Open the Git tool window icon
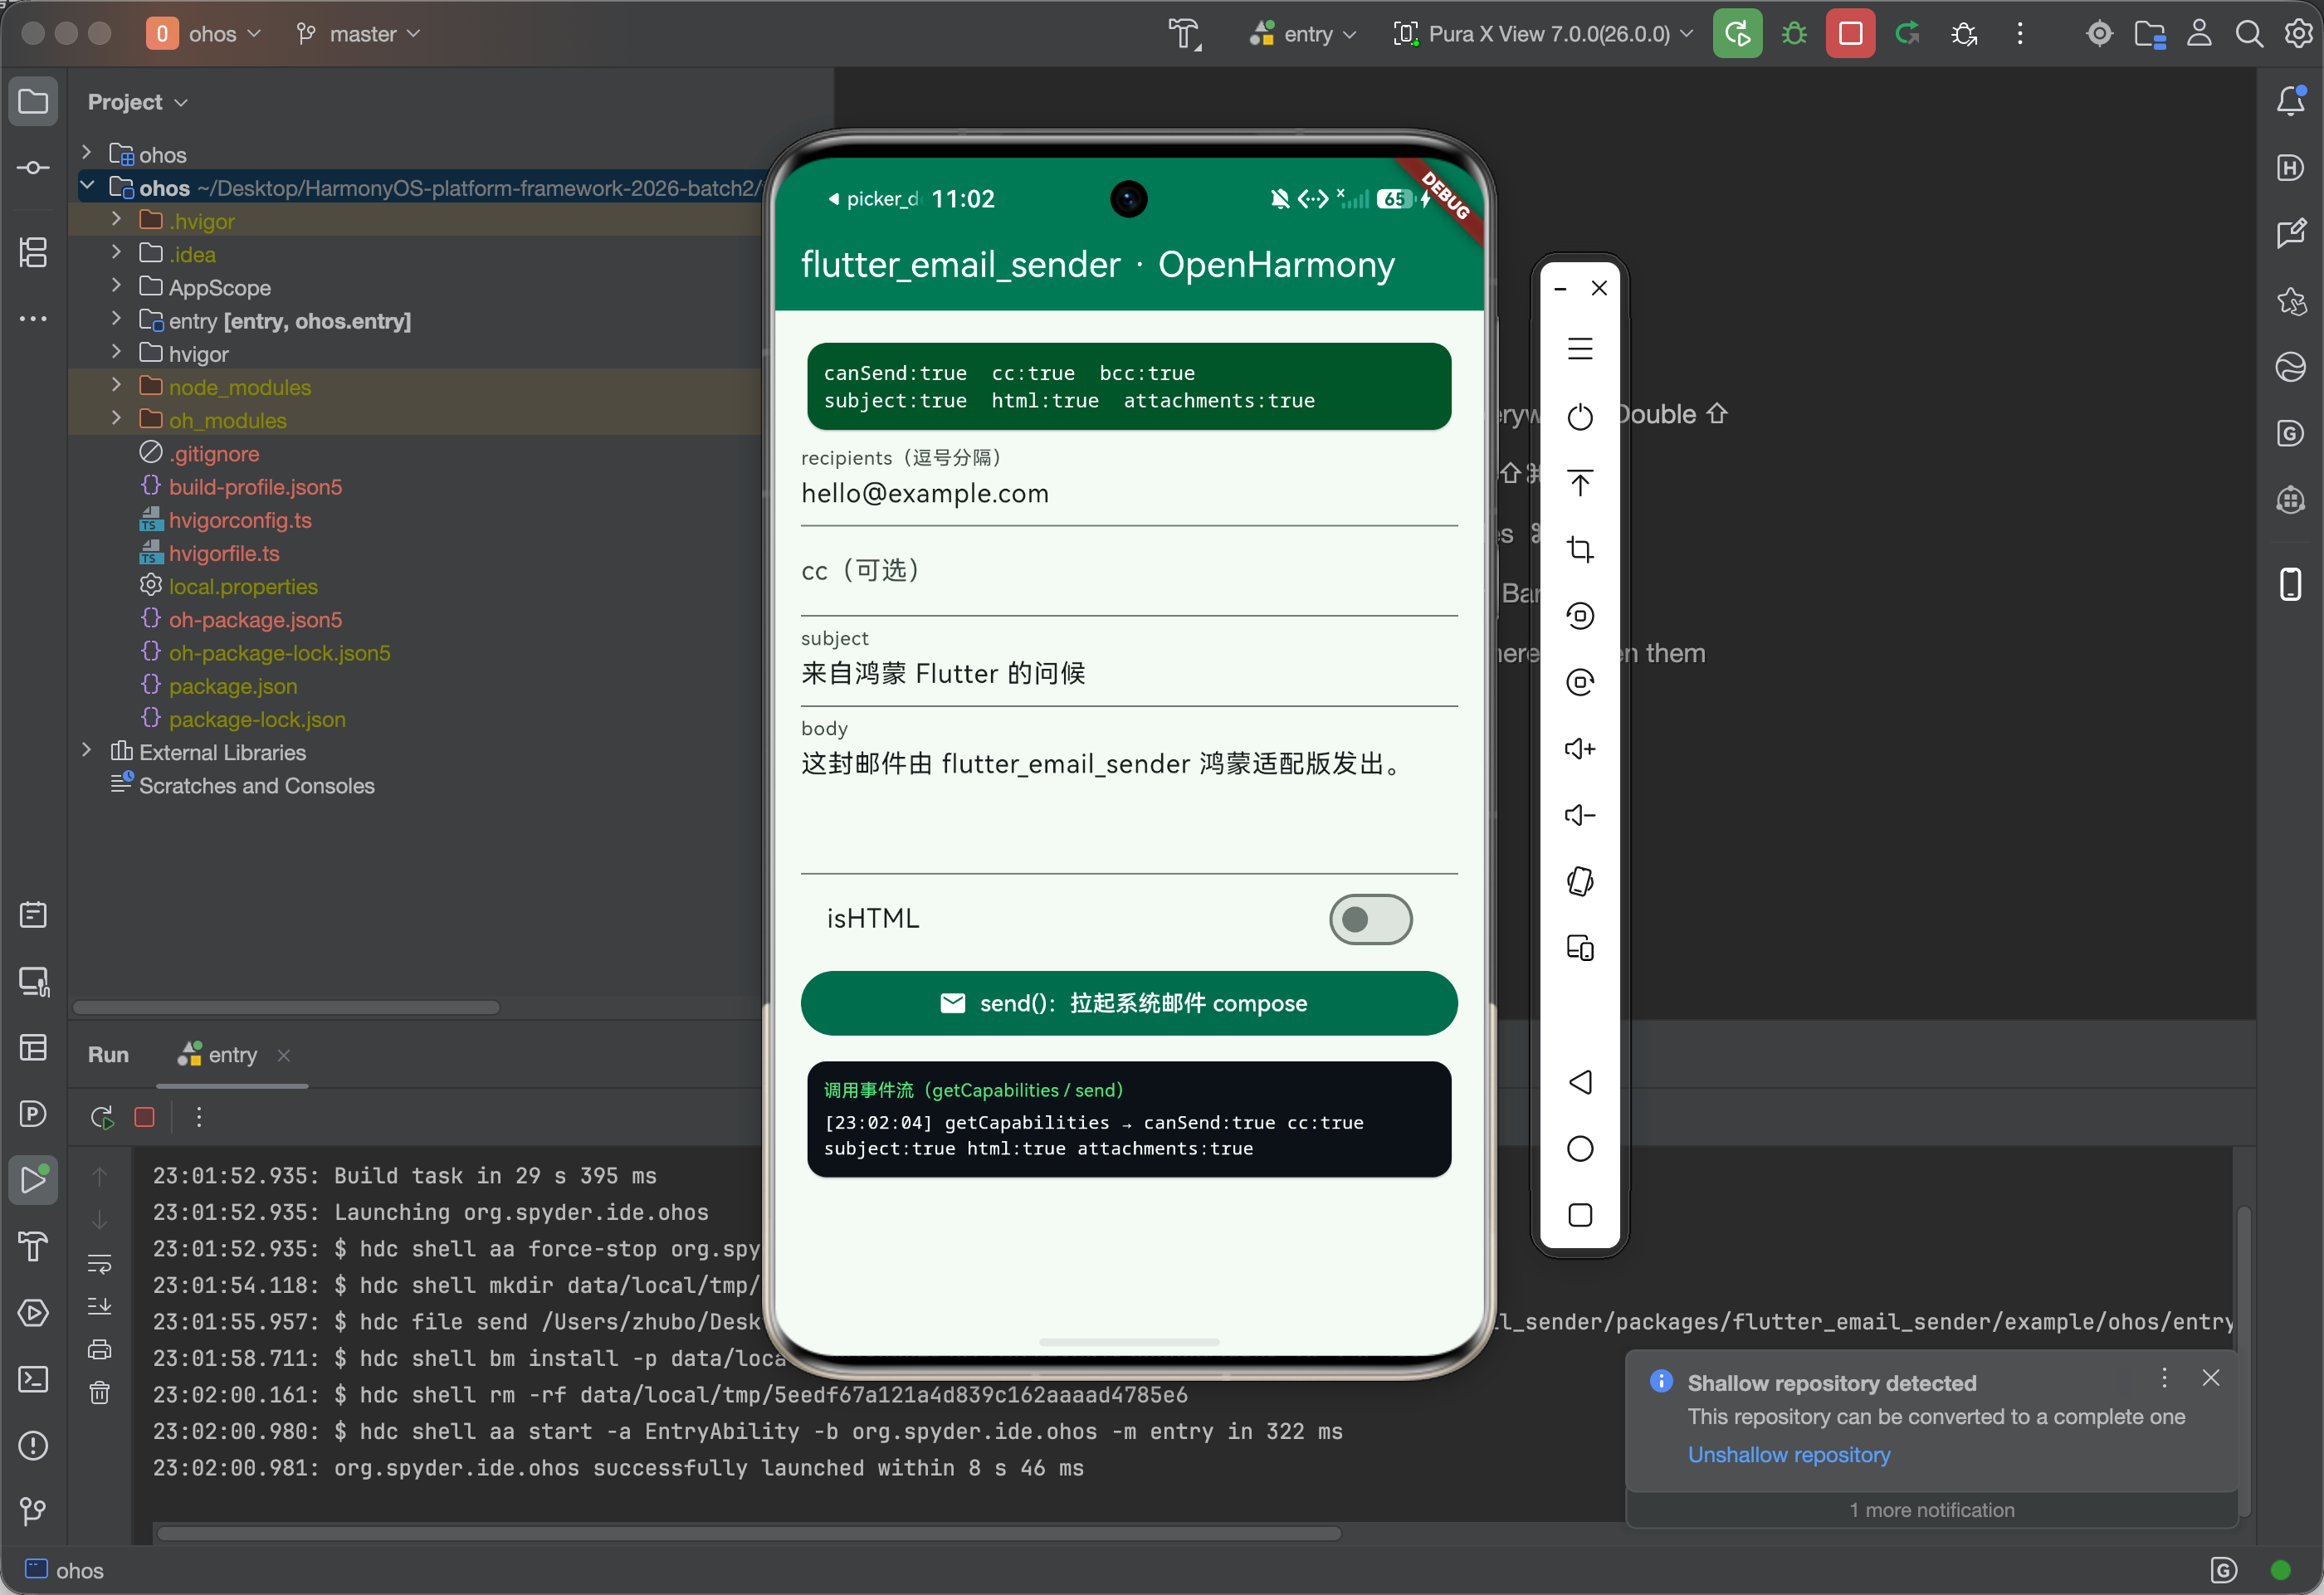This screenshot has height=1595, width=2324. pyautogui.click(x=33, y=1511)
